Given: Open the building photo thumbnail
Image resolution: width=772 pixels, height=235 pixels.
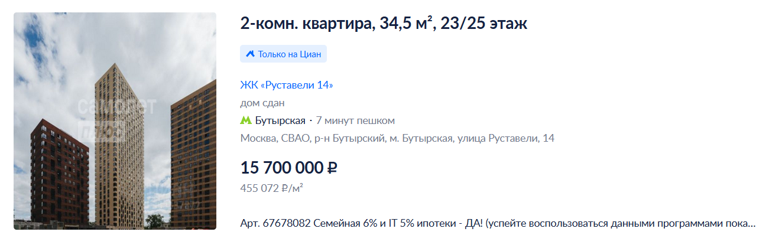Looking at the screenshot, I should coord(115,120).
